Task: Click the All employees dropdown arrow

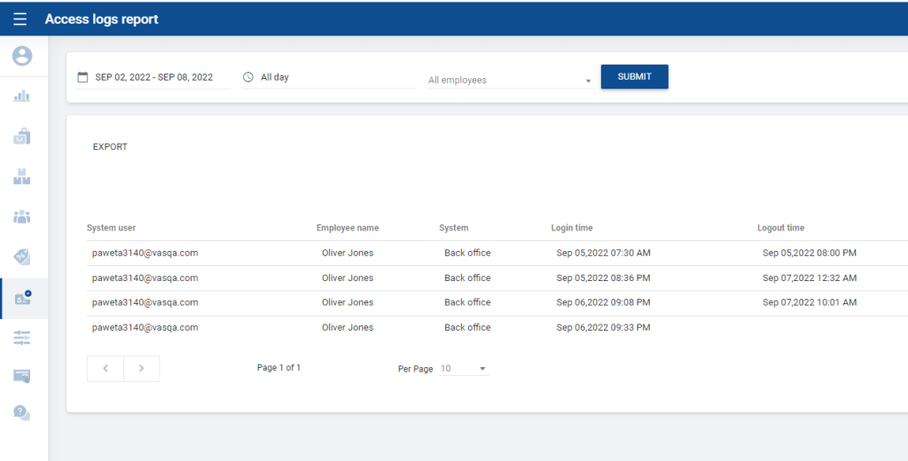Action: click(589, 81)
